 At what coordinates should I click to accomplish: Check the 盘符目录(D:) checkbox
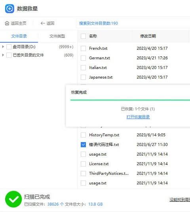9,47
